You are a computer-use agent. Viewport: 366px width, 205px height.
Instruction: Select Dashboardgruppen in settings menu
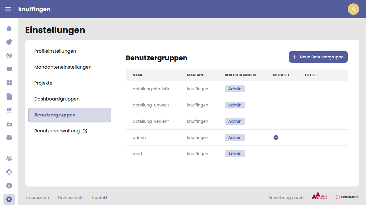(x=57, y=99)
